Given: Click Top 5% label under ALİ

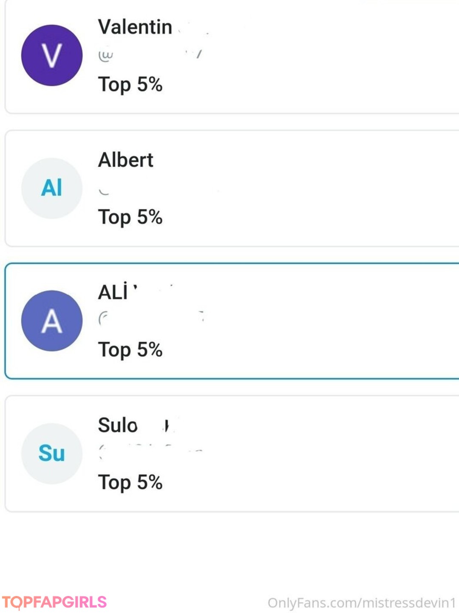Looking at the screenshot, I should (x=130, y=350).
